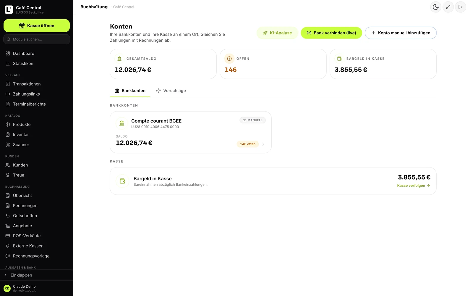
Task: Expand account details via chevron arrow
Action: (263, 144)
